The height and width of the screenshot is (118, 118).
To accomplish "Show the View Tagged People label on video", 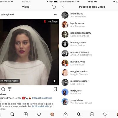I will tap(10, 81).
